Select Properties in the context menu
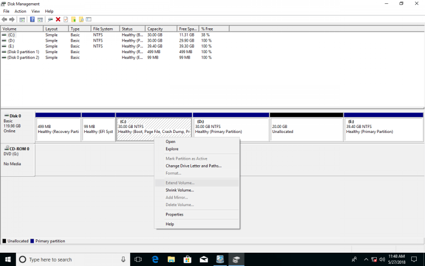425x266 pixels. click(197, 214)
